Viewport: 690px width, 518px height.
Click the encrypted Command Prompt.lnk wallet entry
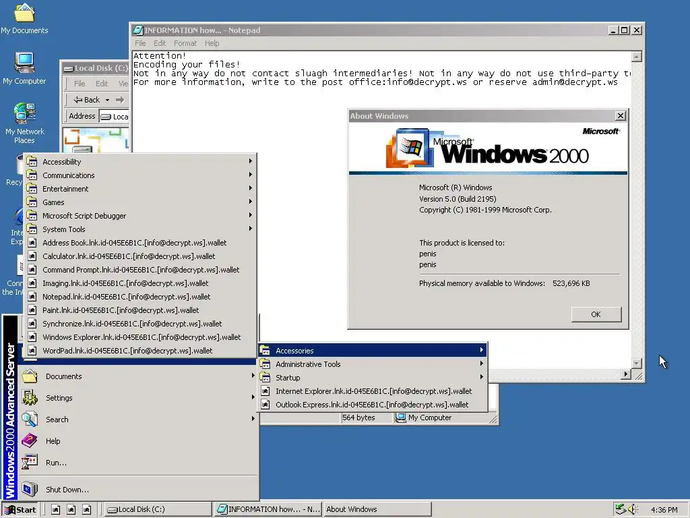coord(140,270)
